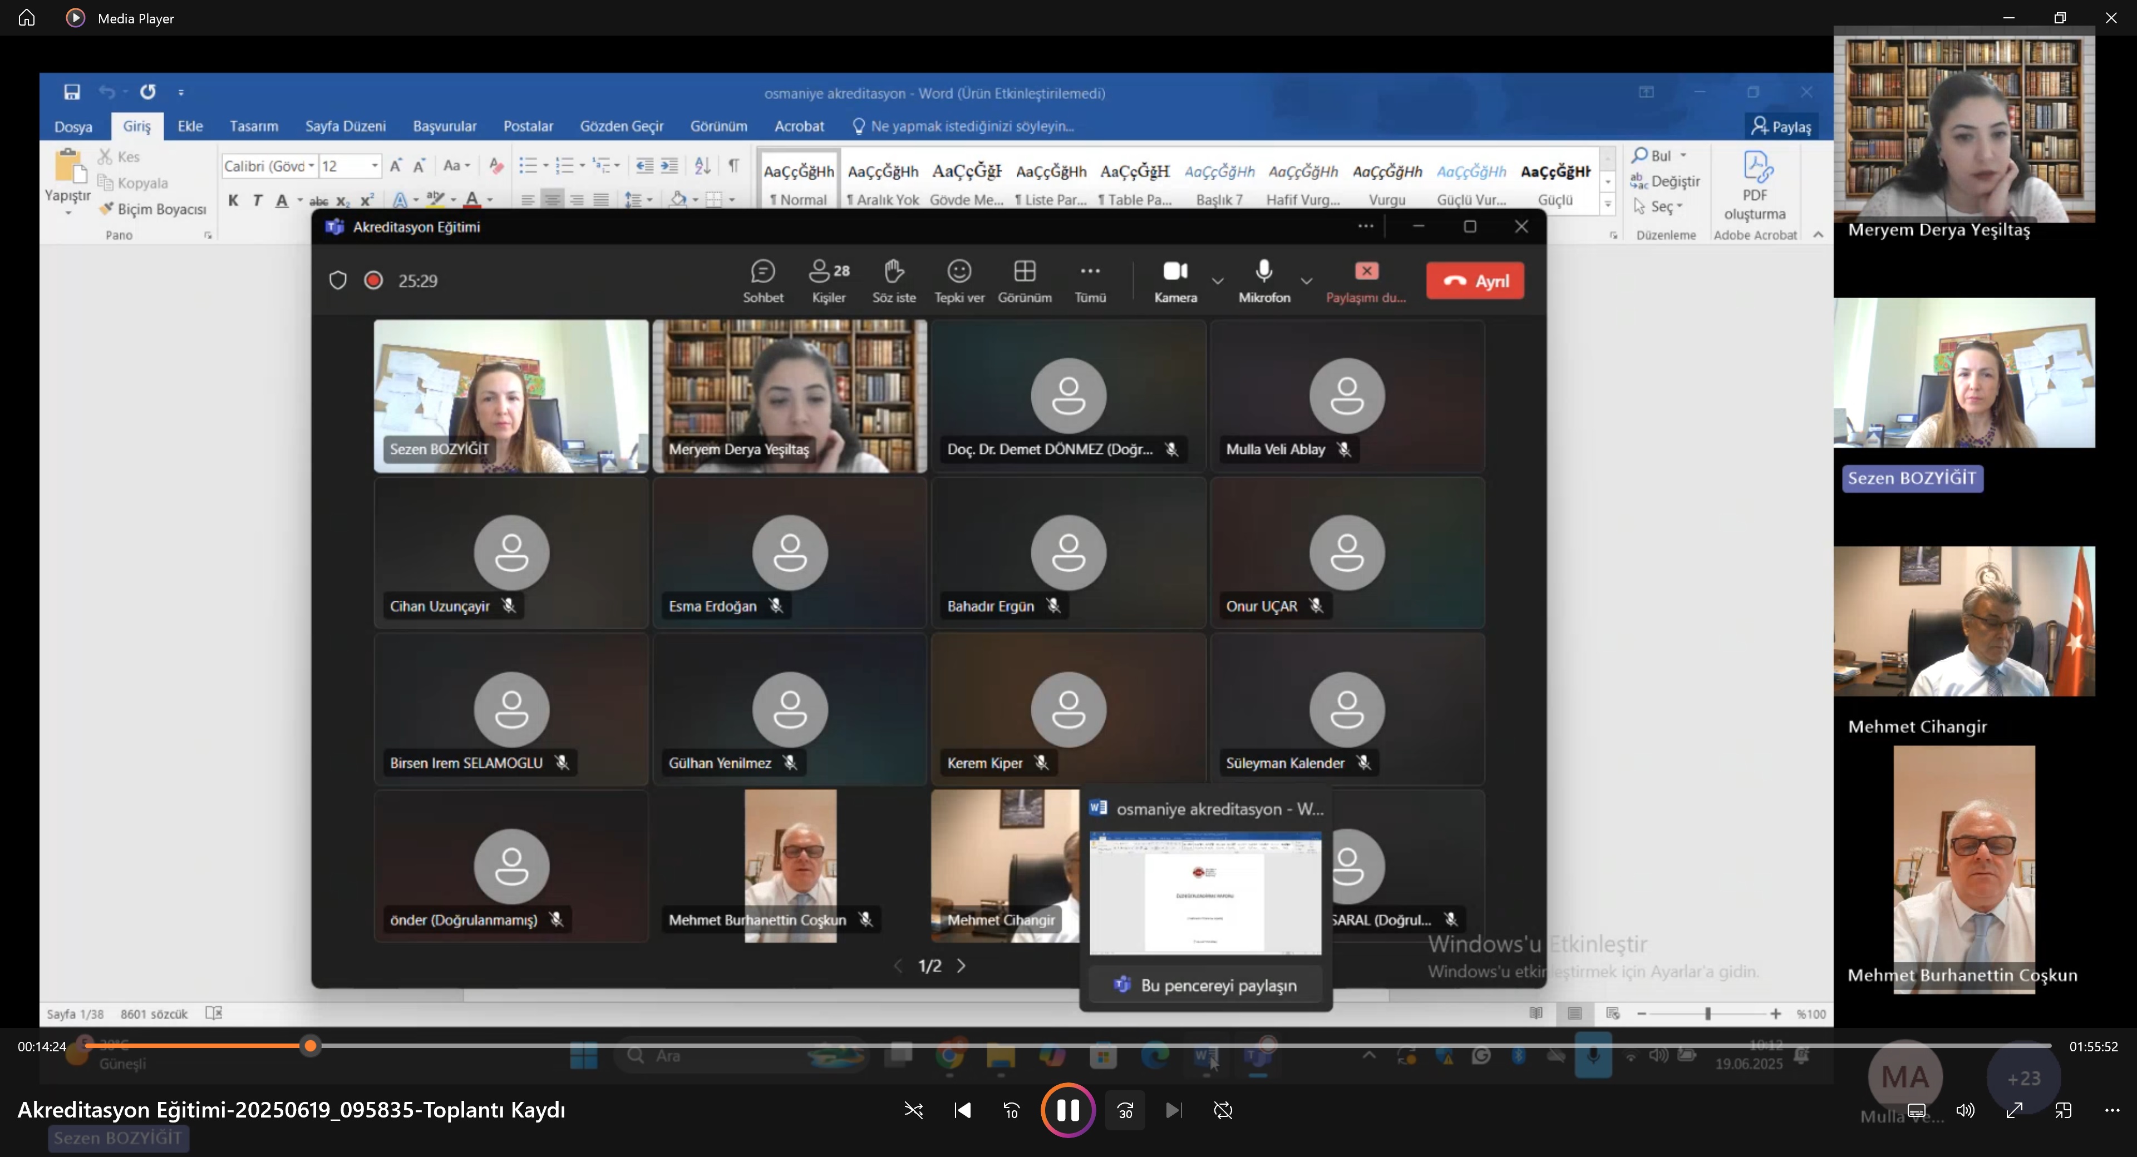Click Paylaş share button in Word
The height and width of the screenshot is (1157, 2137).
(x=1782, y=126)
